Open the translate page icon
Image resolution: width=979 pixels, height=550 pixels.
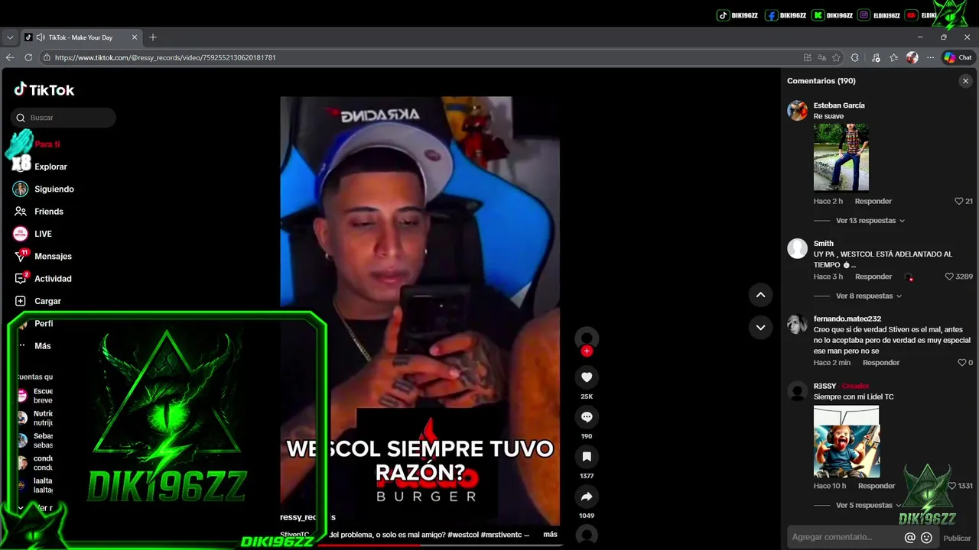(822, 57)
